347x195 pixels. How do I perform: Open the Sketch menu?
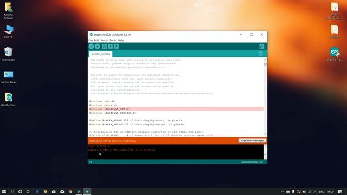(104, 40)
